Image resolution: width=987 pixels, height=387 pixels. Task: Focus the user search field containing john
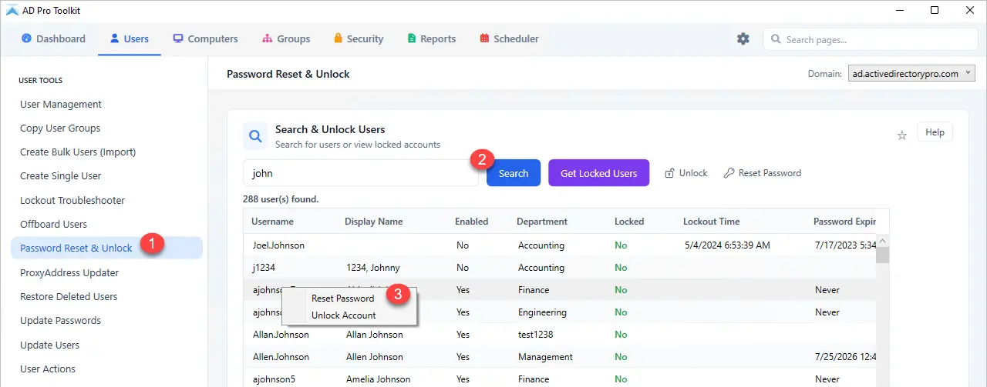point(360,173)
